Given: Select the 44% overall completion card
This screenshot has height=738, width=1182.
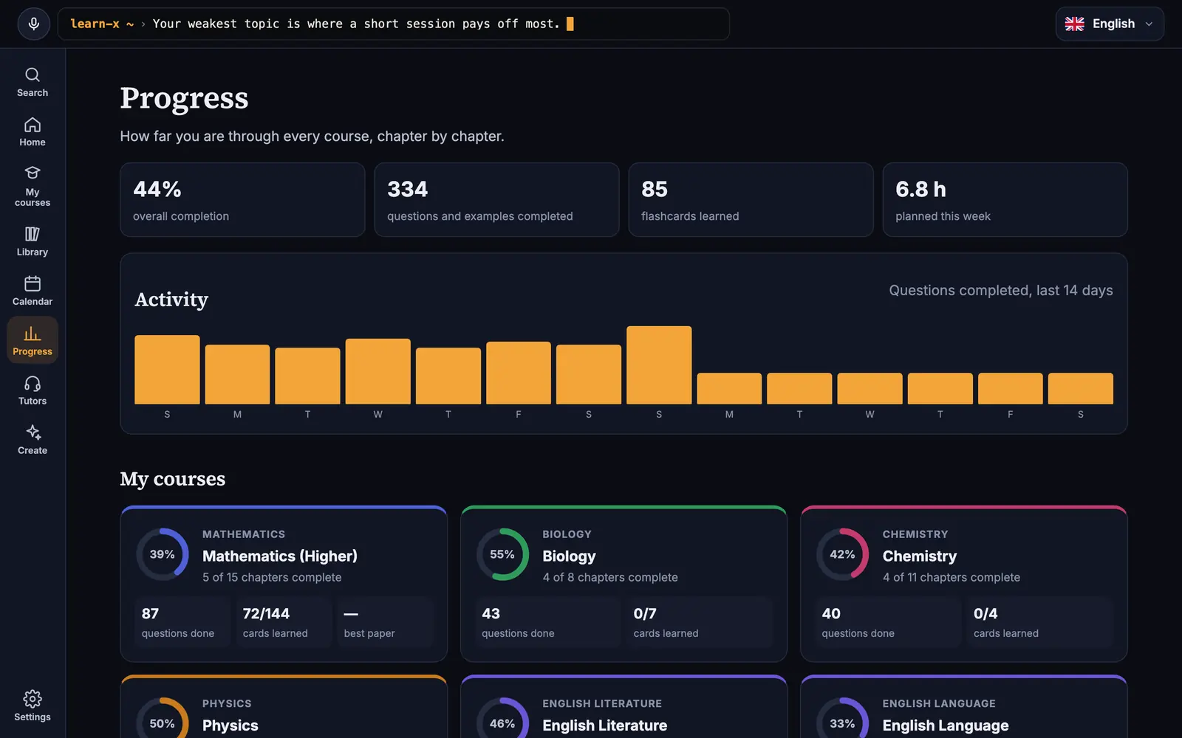Looking at the screenshot, I should pos(242,200).
